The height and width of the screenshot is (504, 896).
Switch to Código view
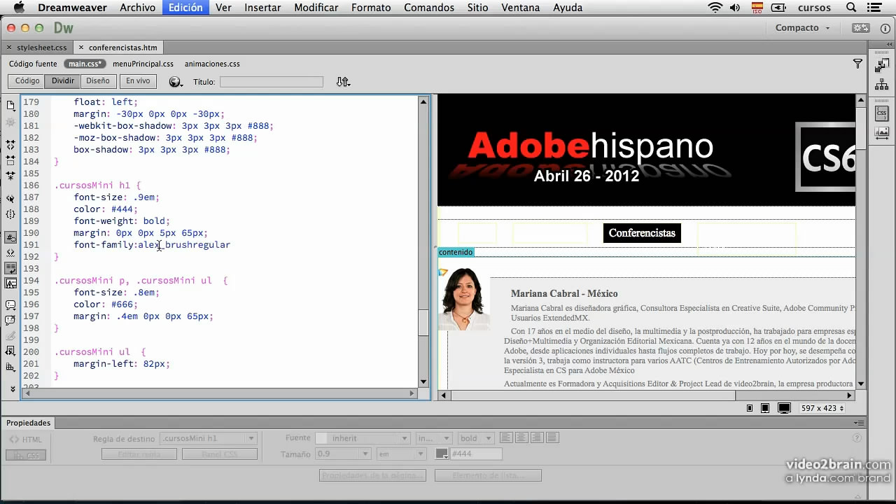pyautogui.click(x=27, y=81)
